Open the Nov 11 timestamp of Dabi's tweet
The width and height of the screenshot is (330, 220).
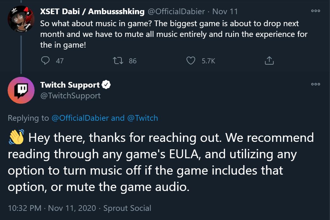pos(225,12)
